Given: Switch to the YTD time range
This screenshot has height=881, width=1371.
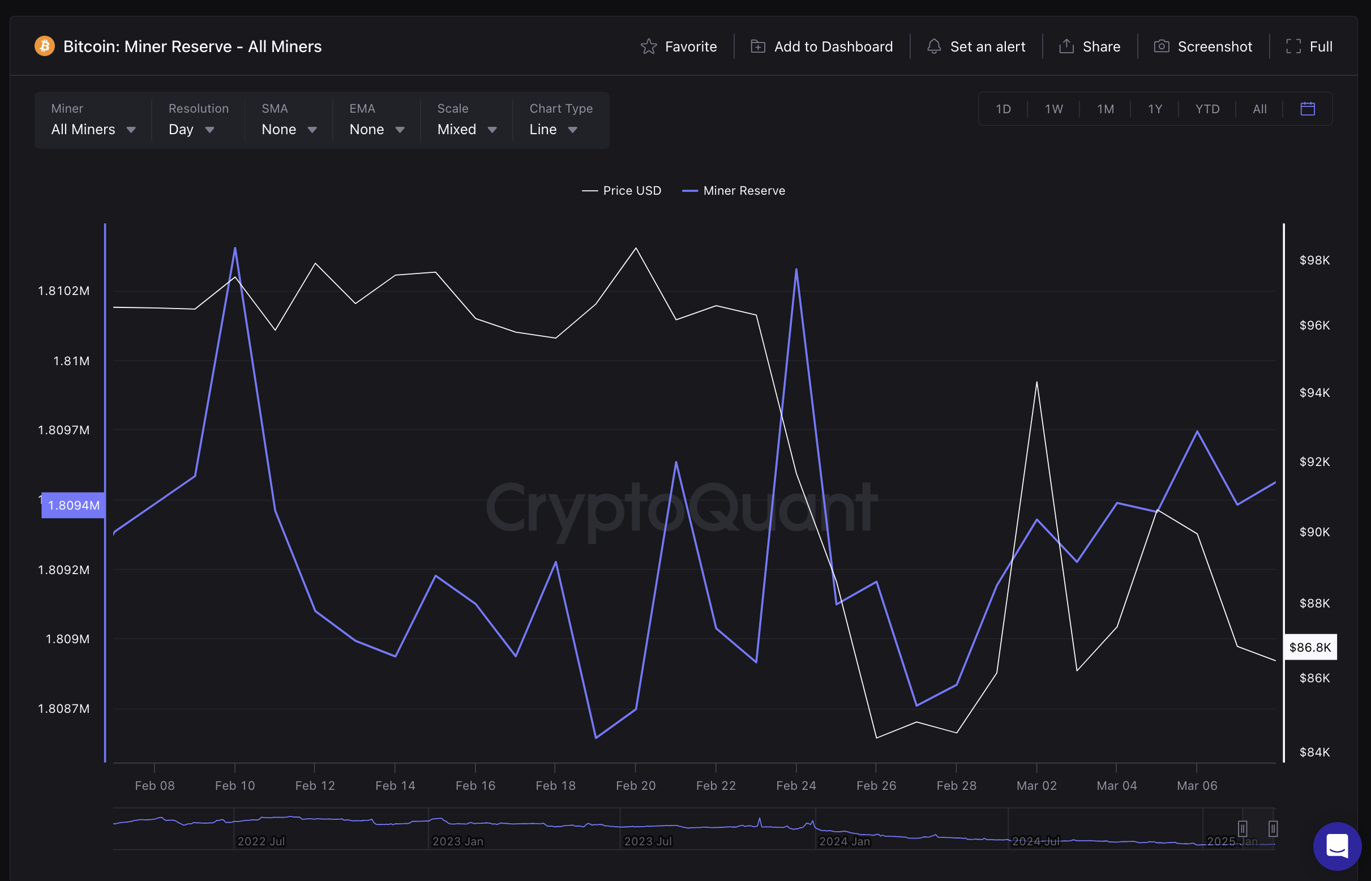Looking at the screenshot, I should pyautogui.click(x=1207, y=109).
